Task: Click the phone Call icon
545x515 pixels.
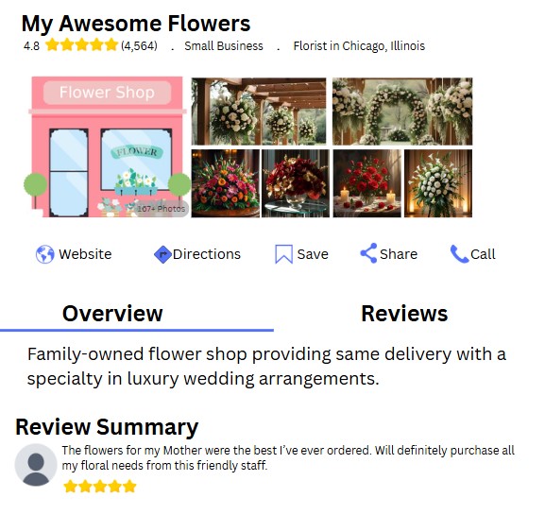Action: coord(459,254)
